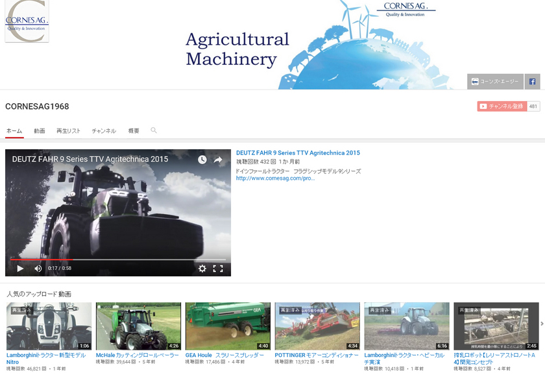Click the CORNES AG channel avatar
545x377 pixels.
pos(27,21)
